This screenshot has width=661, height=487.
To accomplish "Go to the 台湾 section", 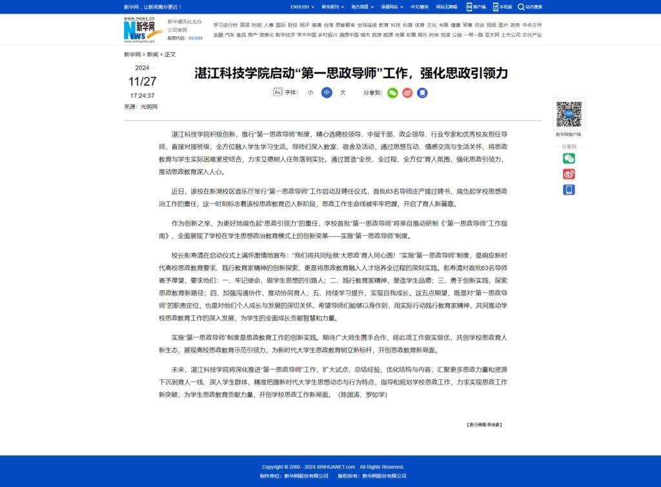I will 329,25.
